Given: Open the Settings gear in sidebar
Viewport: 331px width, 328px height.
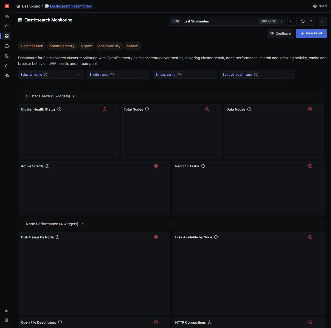Looking at the screenshot, I should pyautogui.click(x=6, y=320).
